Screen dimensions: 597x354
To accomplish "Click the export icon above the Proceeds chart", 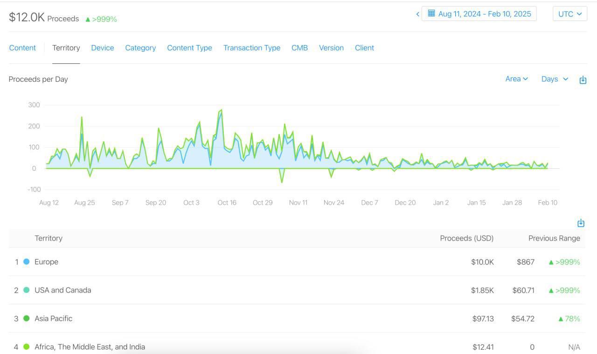I will [583, 79].
